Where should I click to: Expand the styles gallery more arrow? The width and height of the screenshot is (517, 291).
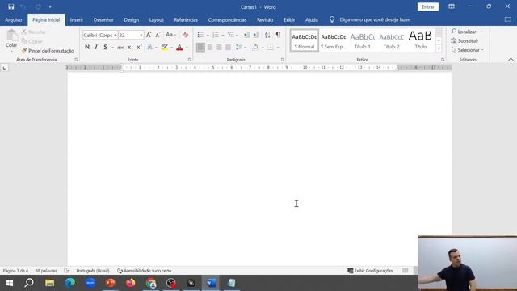[x=439, y=48]
